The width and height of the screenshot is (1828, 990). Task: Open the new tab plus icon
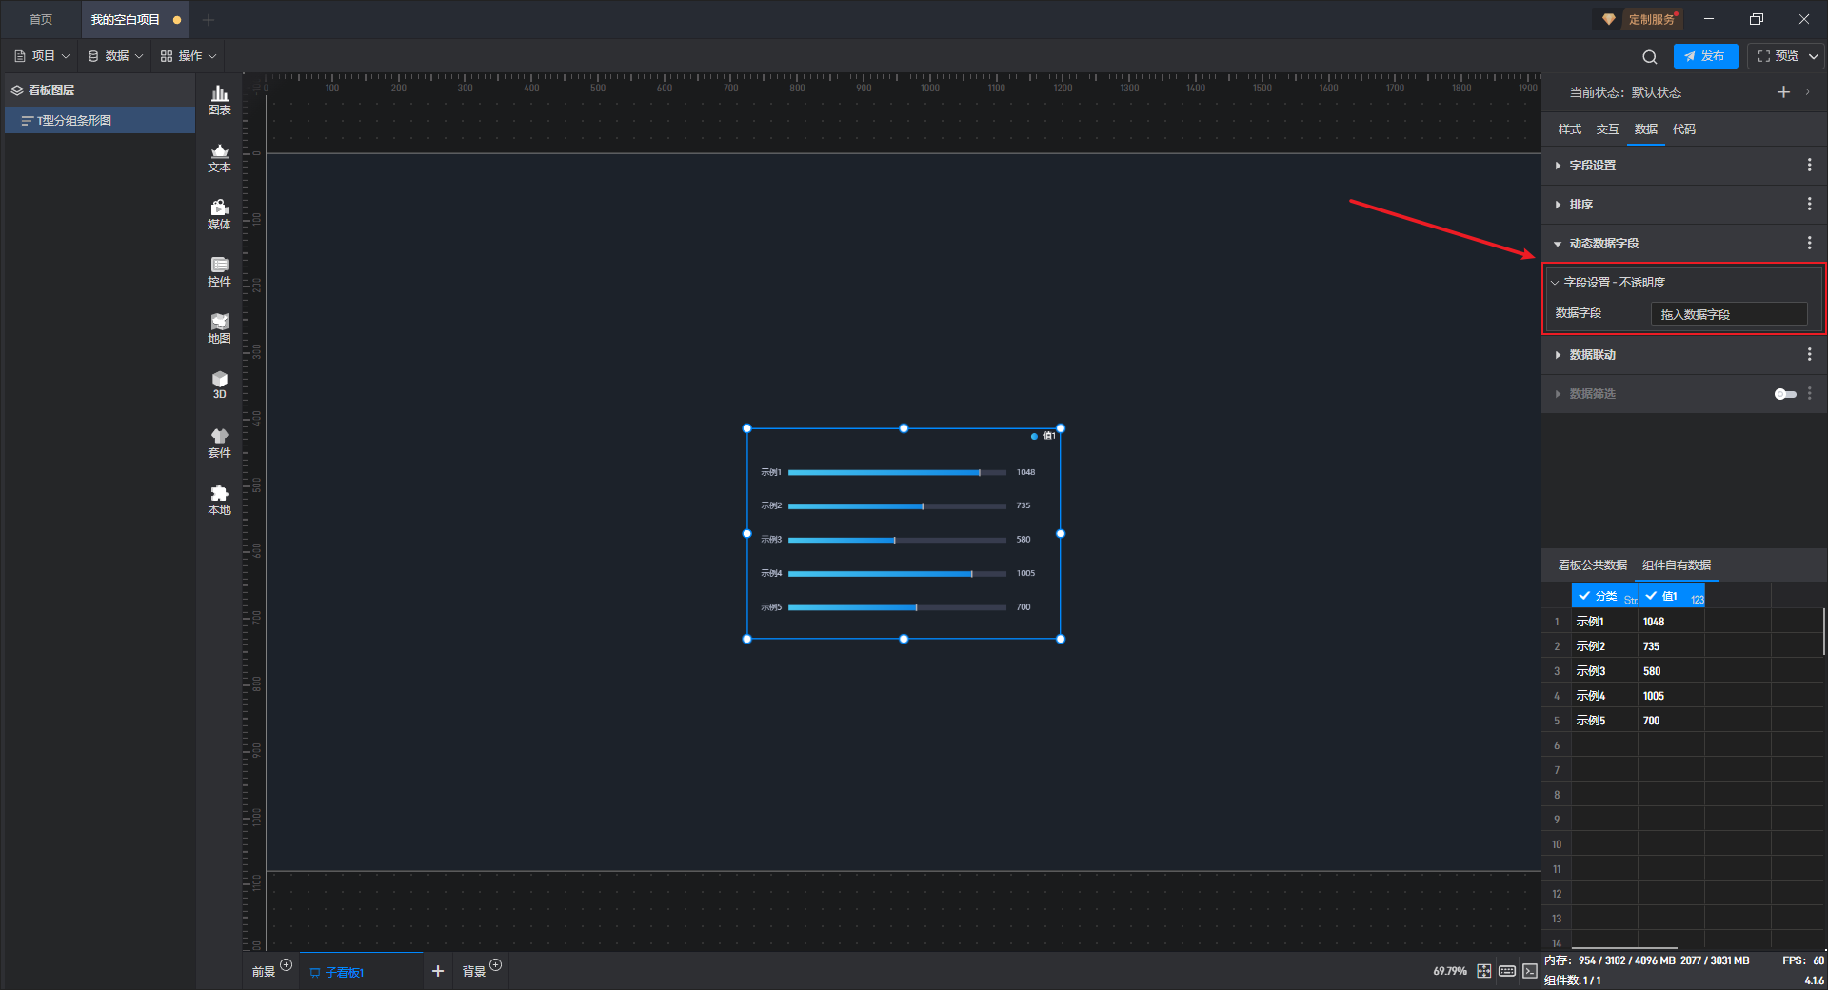click(x=209, y=20)
